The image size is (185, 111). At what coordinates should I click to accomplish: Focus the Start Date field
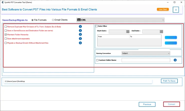tap(117, 31)
